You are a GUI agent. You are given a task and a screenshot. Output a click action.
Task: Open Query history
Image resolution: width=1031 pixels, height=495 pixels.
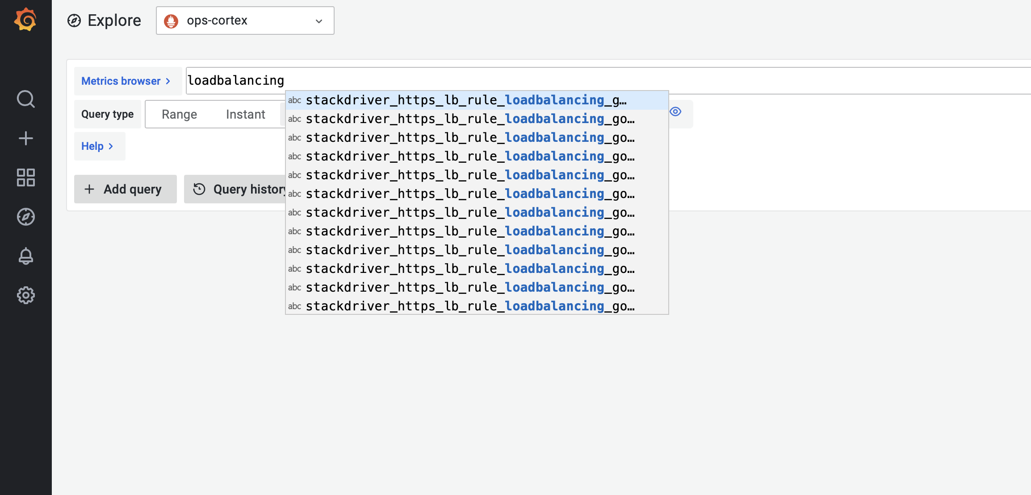click(235, 189)
